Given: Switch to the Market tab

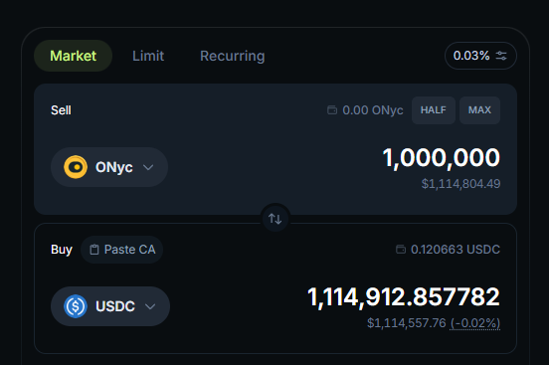Looking at the screenshot, I should (74, 56).
